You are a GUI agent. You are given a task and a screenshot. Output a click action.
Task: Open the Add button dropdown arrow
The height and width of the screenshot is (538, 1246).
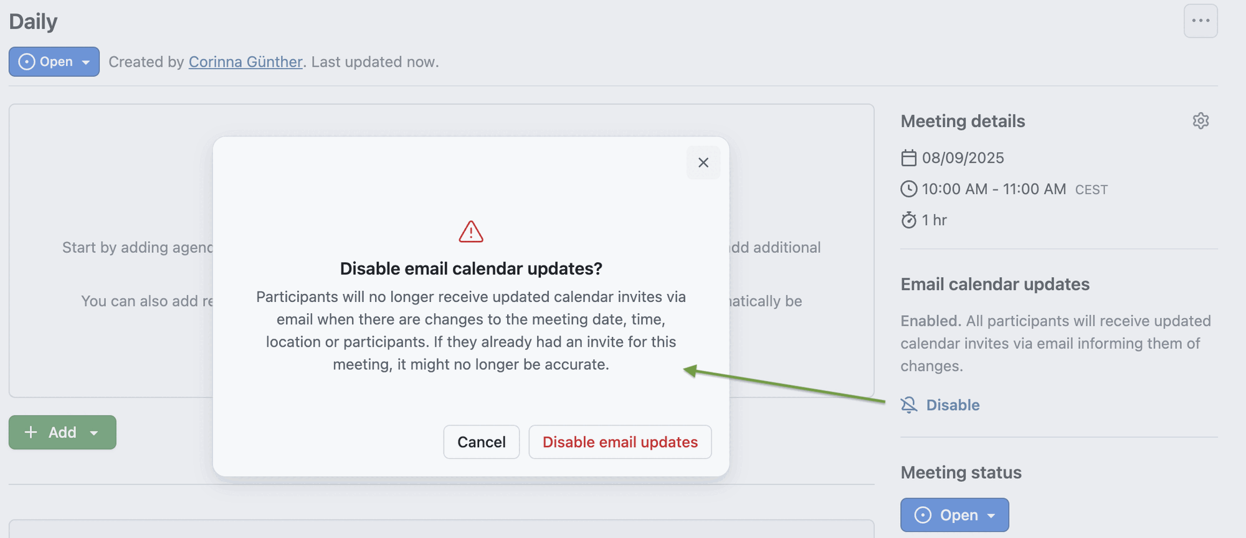[95, 432]
